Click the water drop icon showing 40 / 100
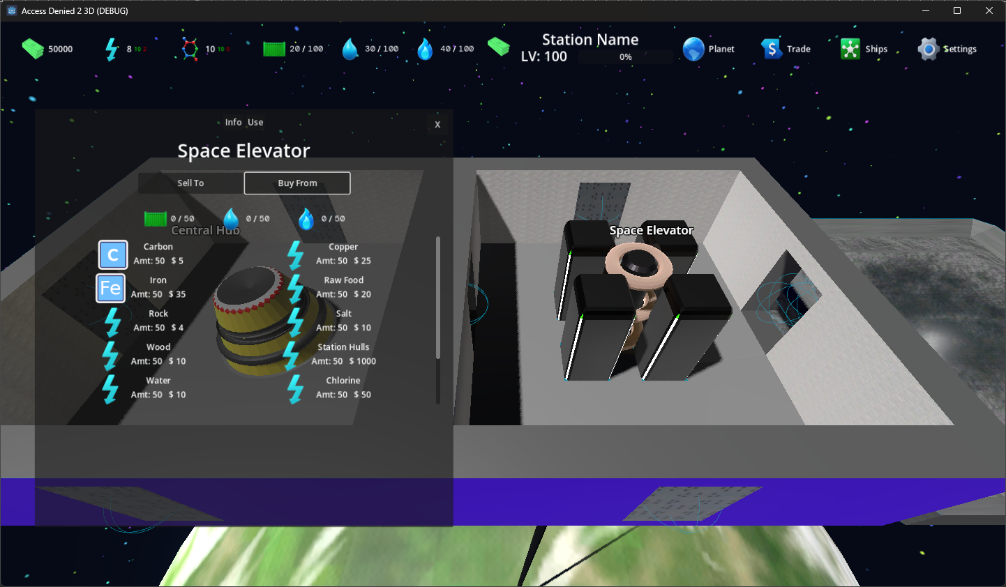This screenshot has height=587, width=1006. coord(425,49)
